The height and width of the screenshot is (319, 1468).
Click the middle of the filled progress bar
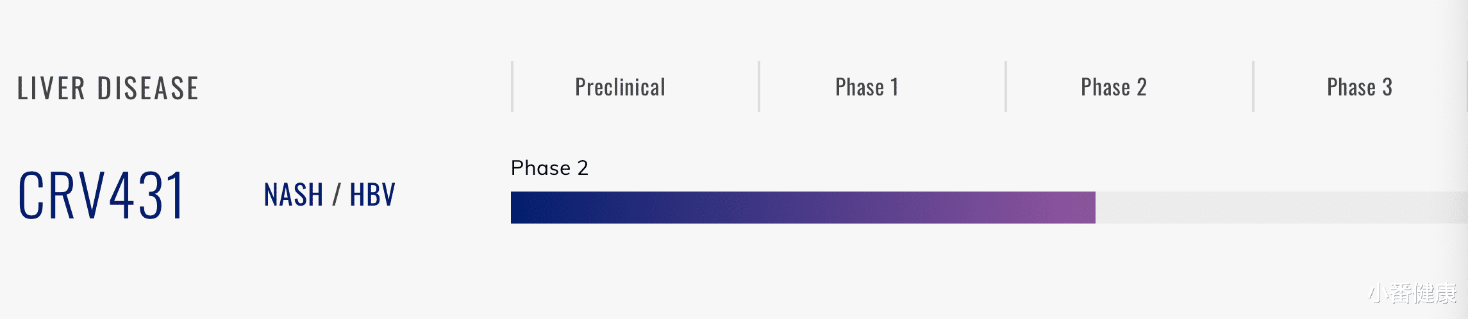pos(803,208)
